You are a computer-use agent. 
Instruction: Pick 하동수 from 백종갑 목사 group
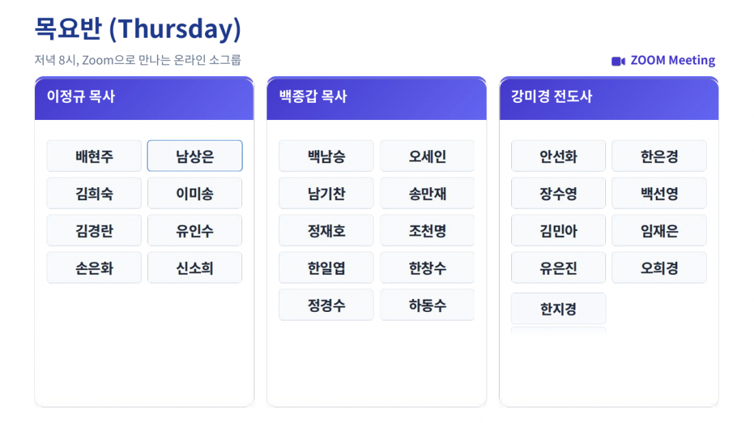(427, 304)
